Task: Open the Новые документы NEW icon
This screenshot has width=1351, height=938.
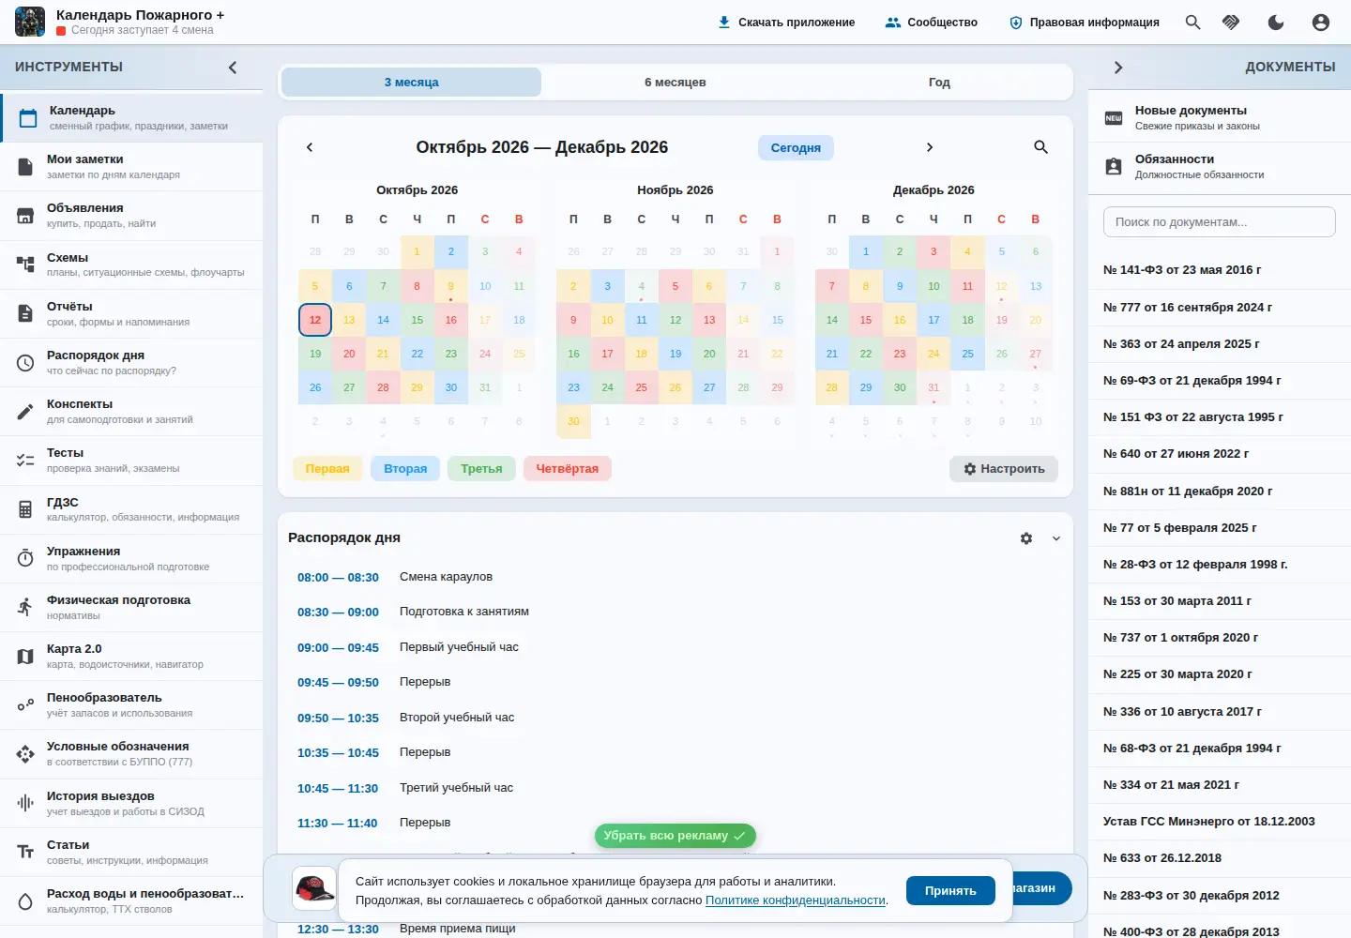Action: pyautogui.click(x=1114, y=118)
